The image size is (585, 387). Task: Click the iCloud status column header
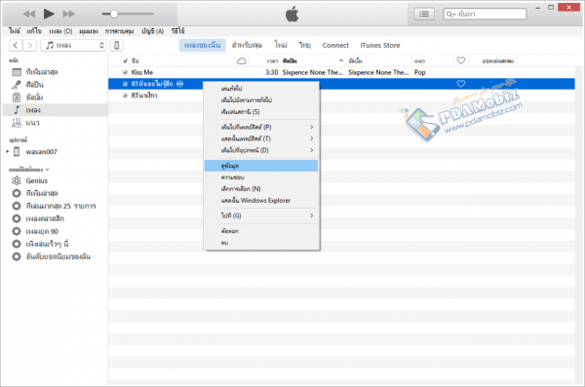(x=242, y=60)
